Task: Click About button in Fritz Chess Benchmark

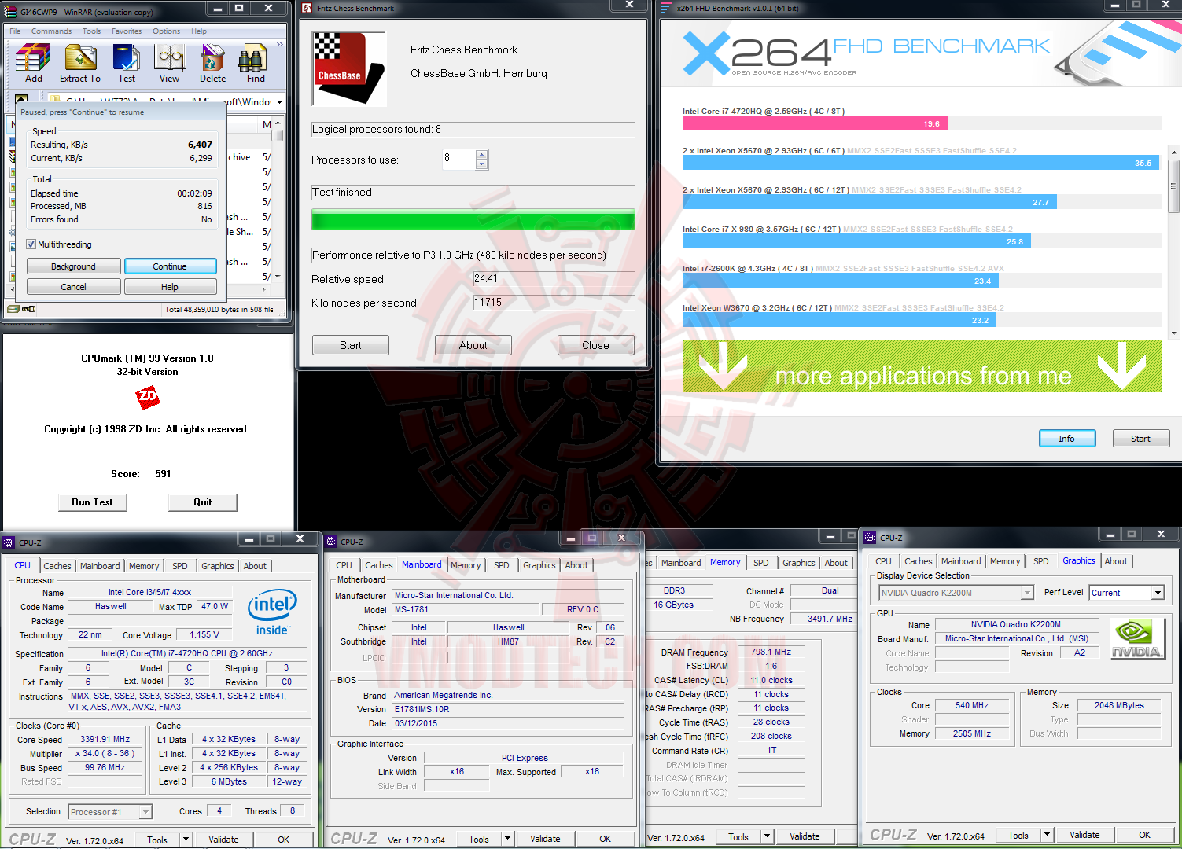Action: point(473,345)
